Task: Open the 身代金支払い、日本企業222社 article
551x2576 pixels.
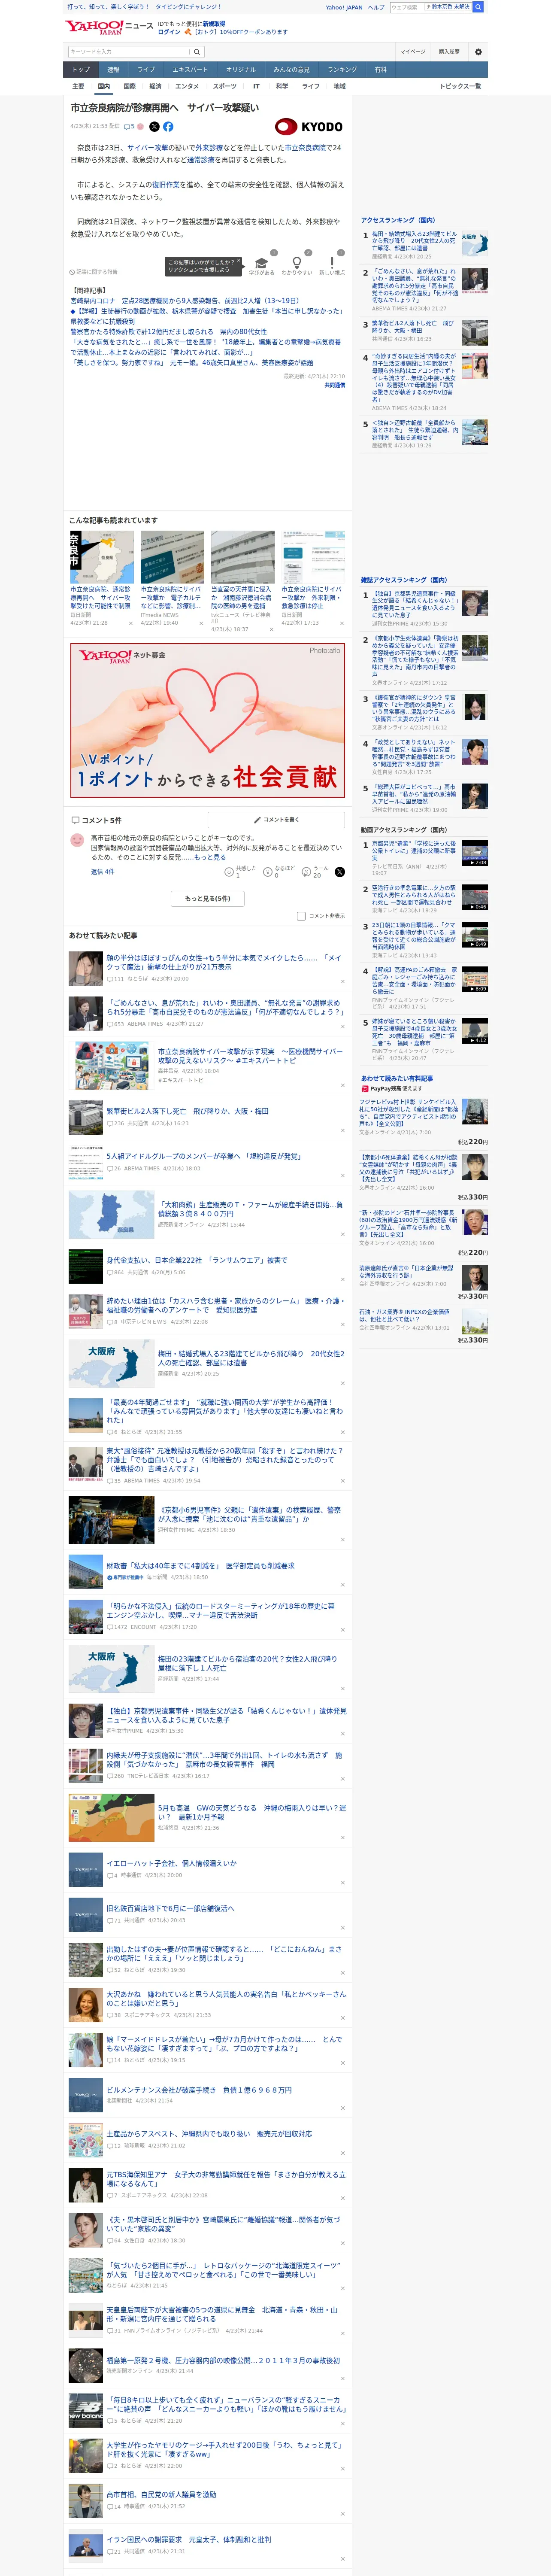Action: (x=197, y=1260)
